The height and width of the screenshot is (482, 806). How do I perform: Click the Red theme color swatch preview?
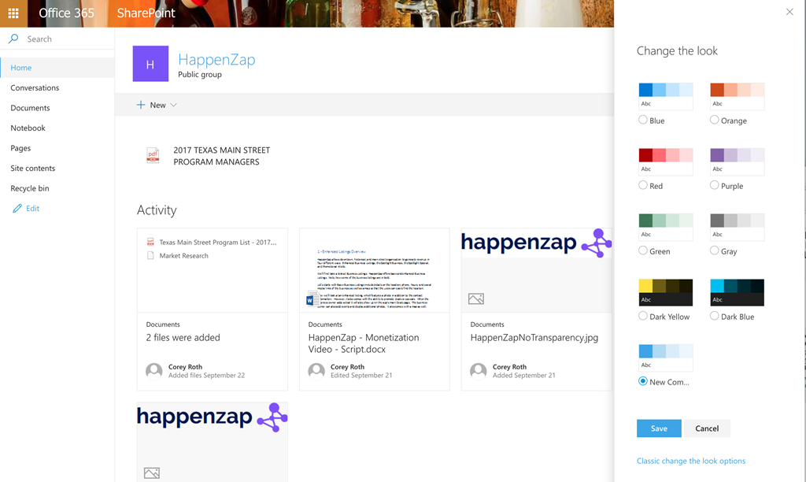pos(666,162)
